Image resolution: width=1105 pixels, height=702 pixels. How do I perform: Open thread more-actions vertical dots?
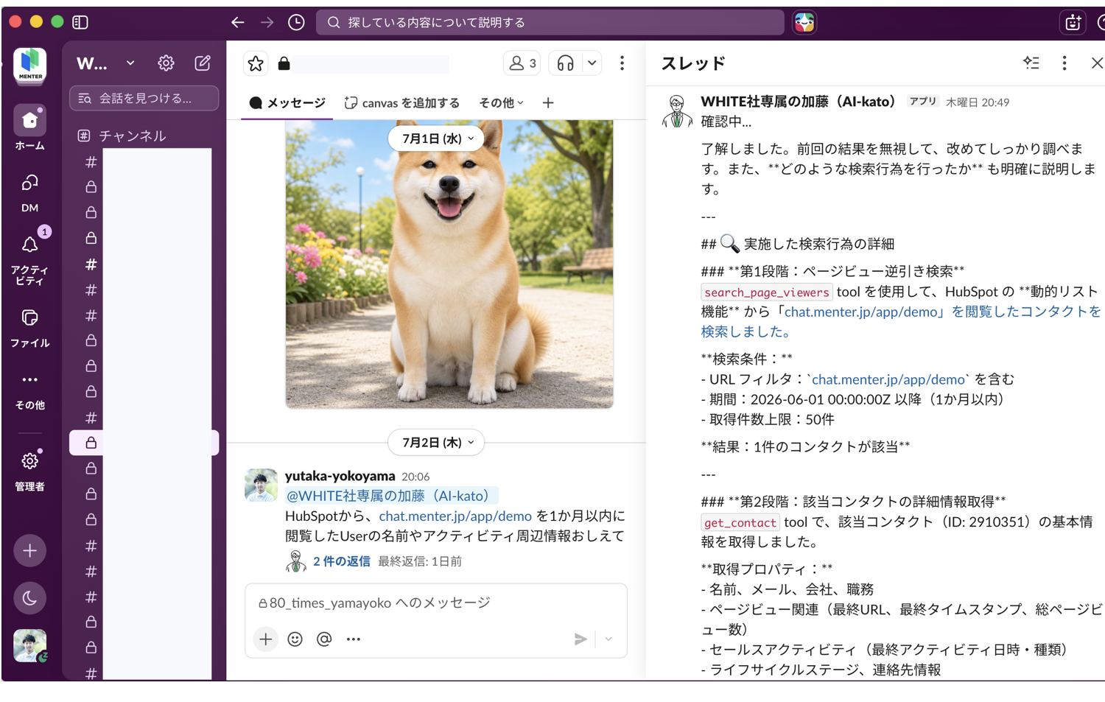pos(1064,63)
